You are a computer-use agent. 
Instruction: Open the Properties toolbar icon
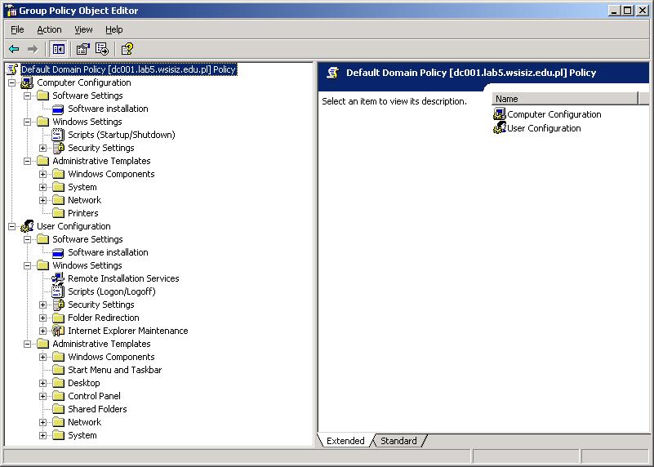(83, 49)
